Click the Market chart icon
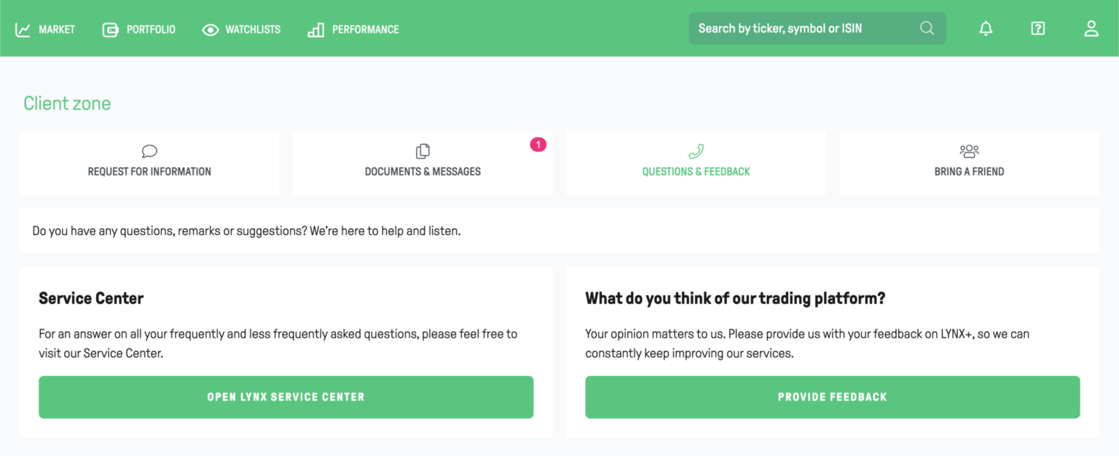1119x456 pixels. tap(23, 30)
